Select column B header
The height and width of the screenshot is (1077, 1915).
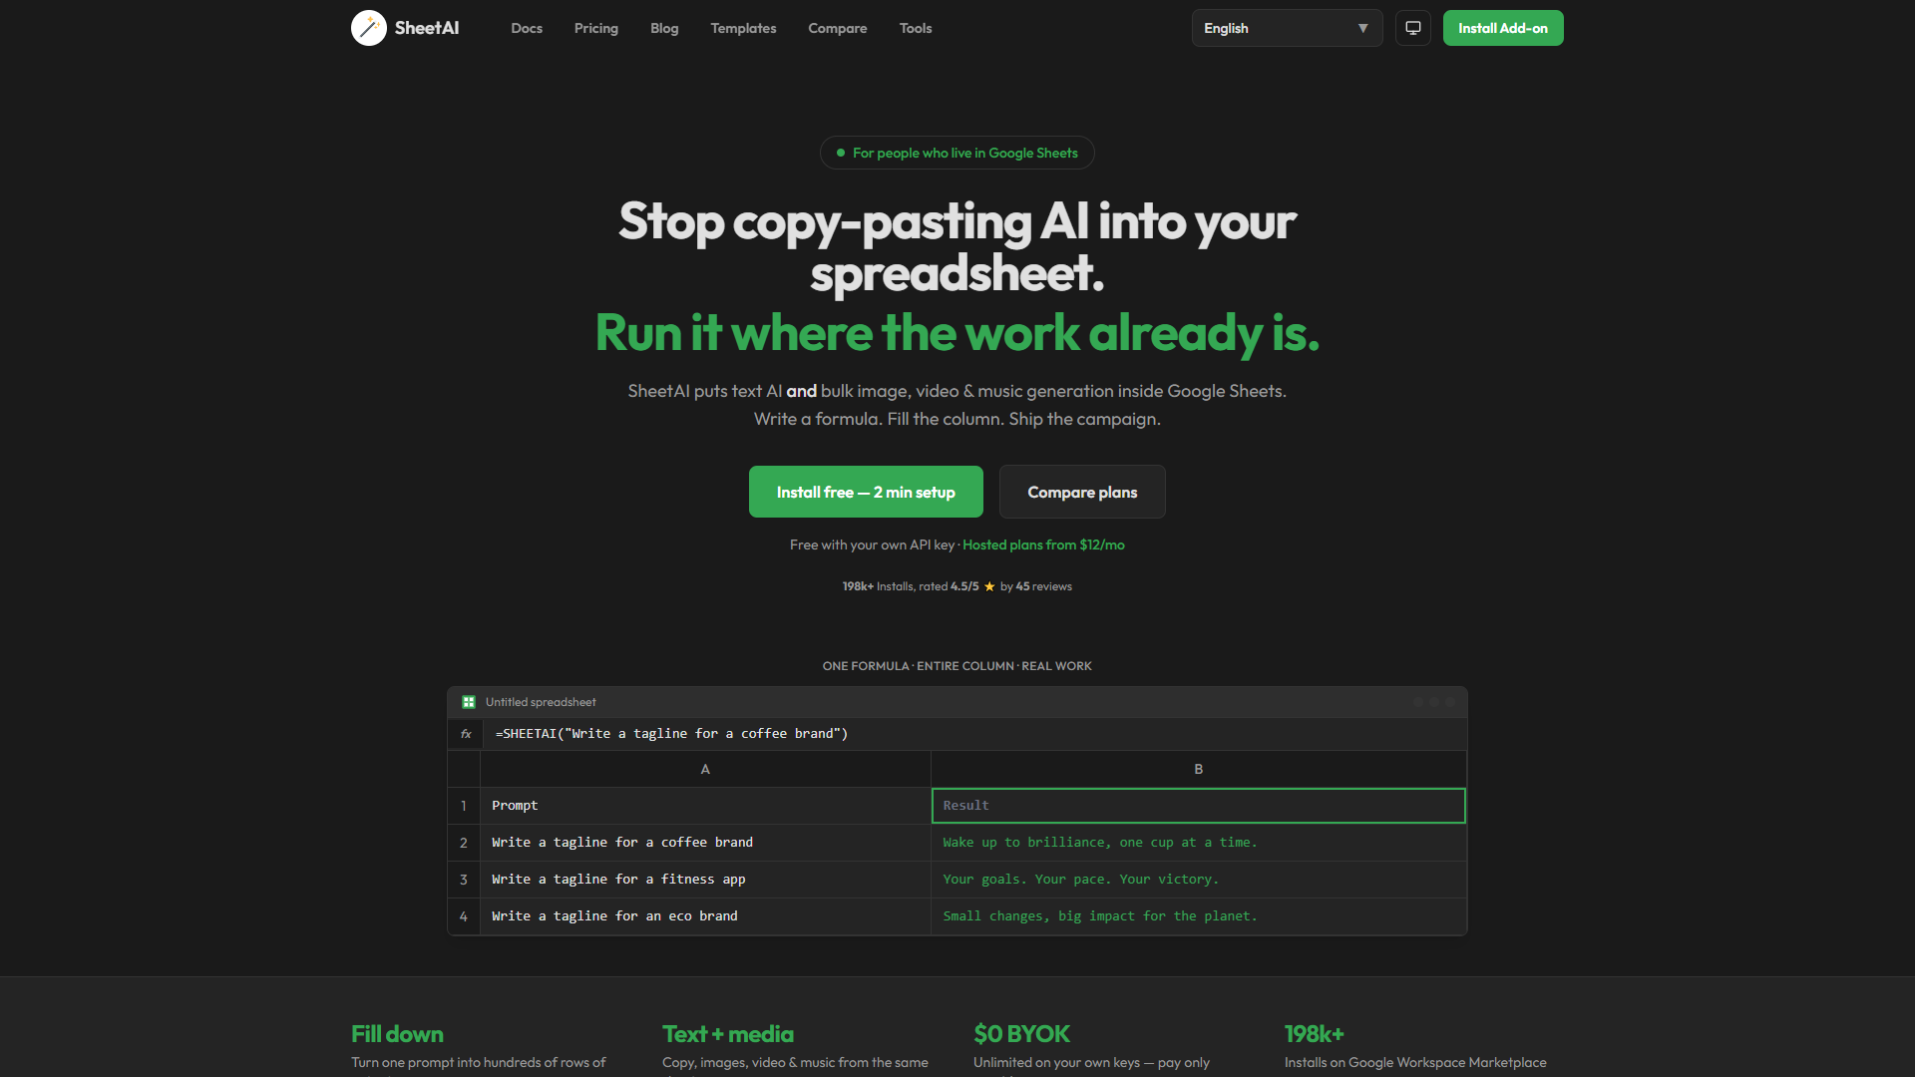coord(1199,769)
